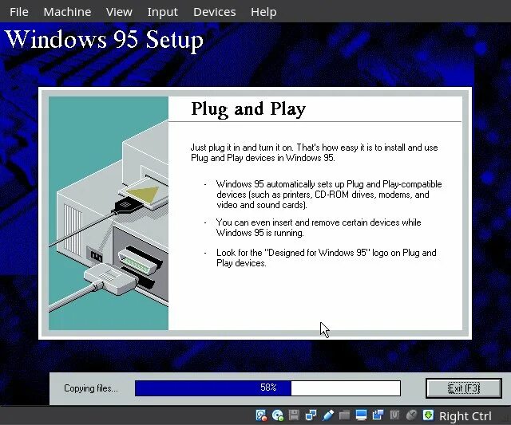This screenshot has height=425, width=511.
Task: Click the 'insert and remove certain devices' bullet
Action: [x=319, y=227]
